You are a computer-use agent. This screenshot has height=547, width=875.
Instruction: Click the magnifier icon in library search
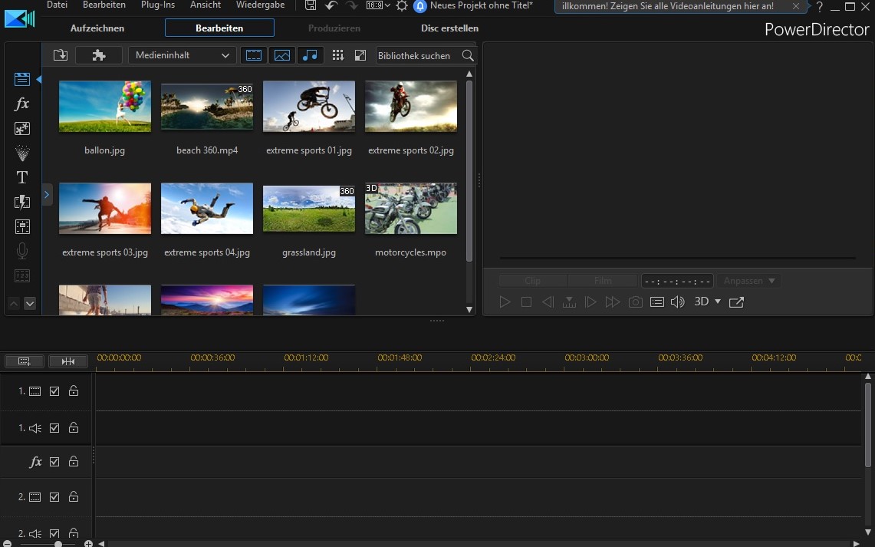468,55
